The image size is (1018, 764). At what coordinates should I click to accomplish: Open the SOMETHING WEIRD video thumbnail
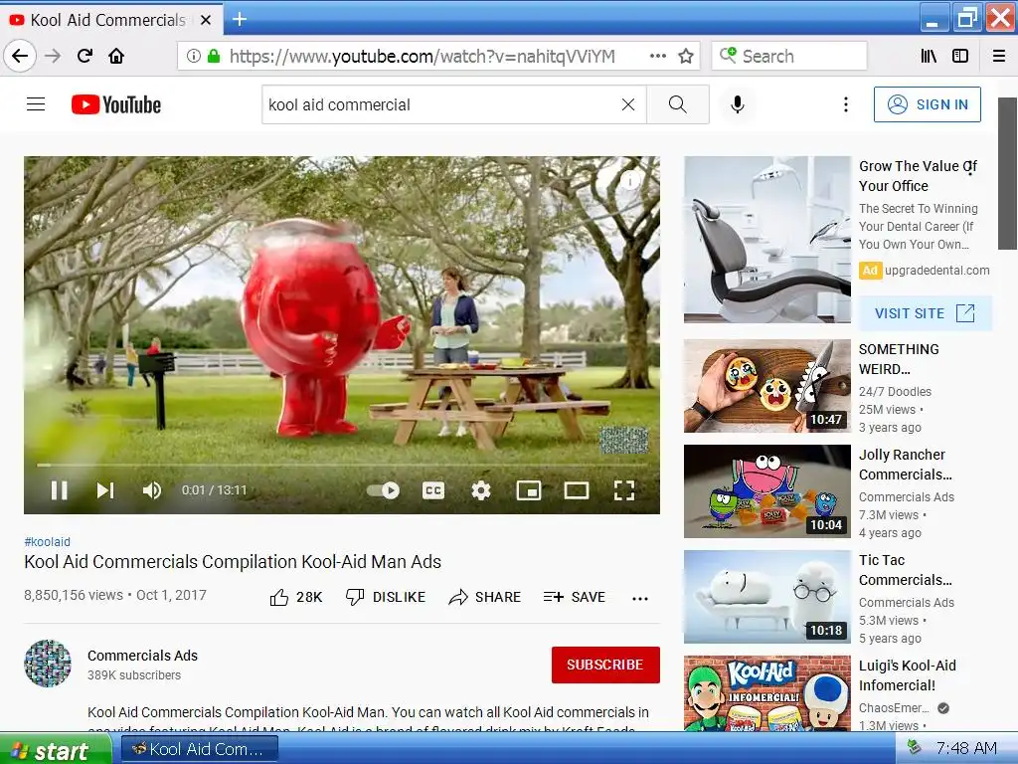click(767, 386)
